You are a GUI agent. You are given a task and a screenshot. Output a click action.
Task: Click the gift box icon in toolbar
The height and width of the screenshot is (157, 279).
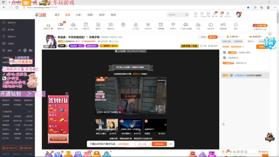pyautogui.click(x=123, y=24)
